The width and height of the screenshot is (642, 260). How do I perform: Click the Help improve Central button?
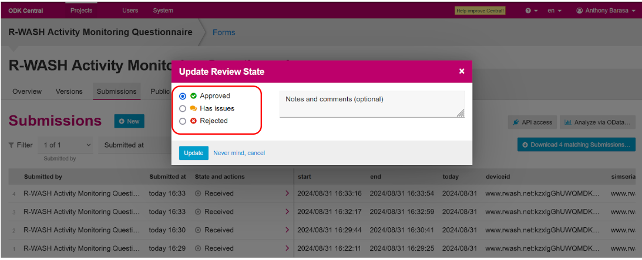tap(480, 11)
